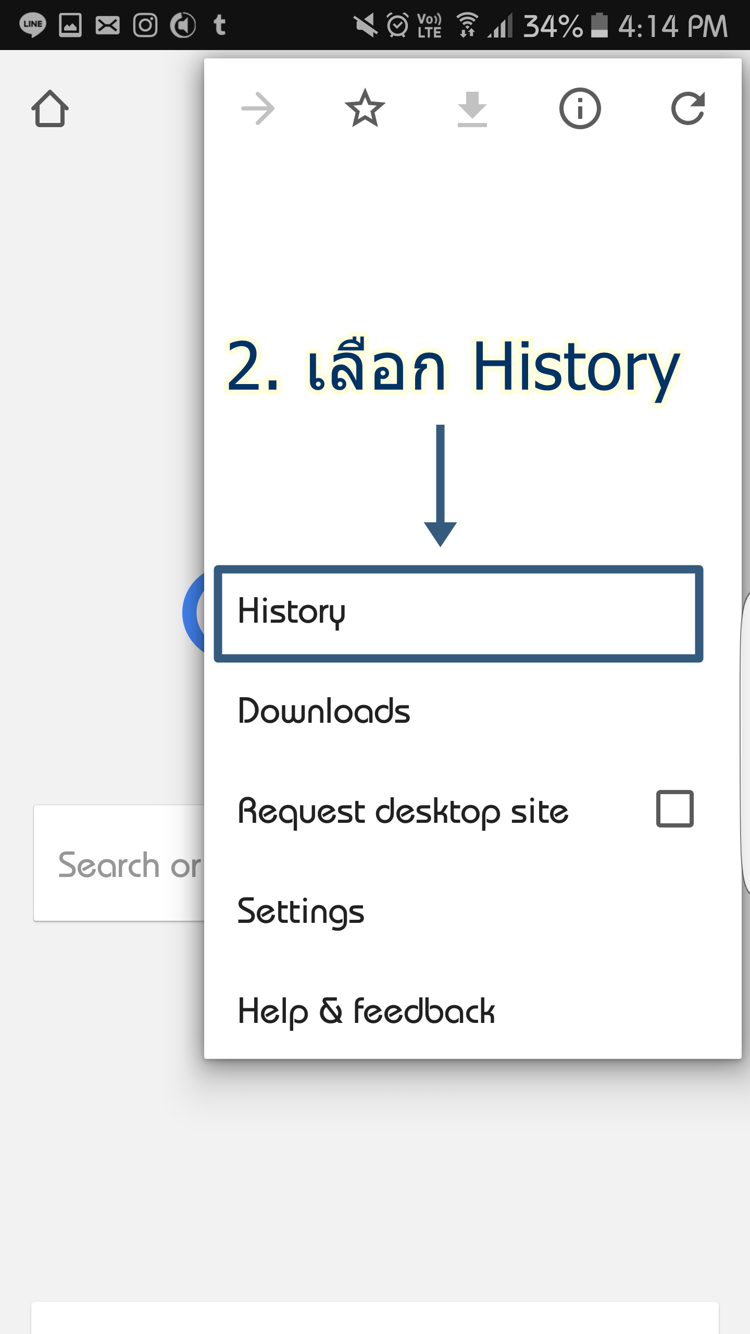Tap the battery percentage indicator
Image resolution: width=750 pixels, height=1334 pixels.
tap(553, 26)
